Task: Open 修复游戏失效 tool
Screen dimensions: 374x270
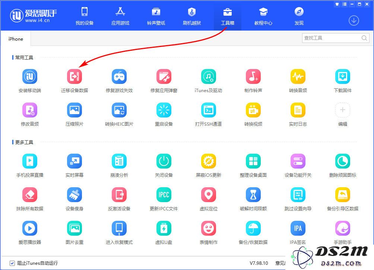Action: [119, 76]
